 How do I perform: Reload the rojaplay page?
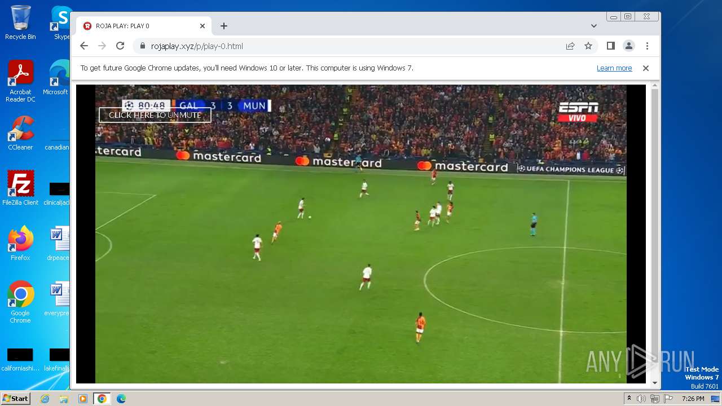point(120,46)
